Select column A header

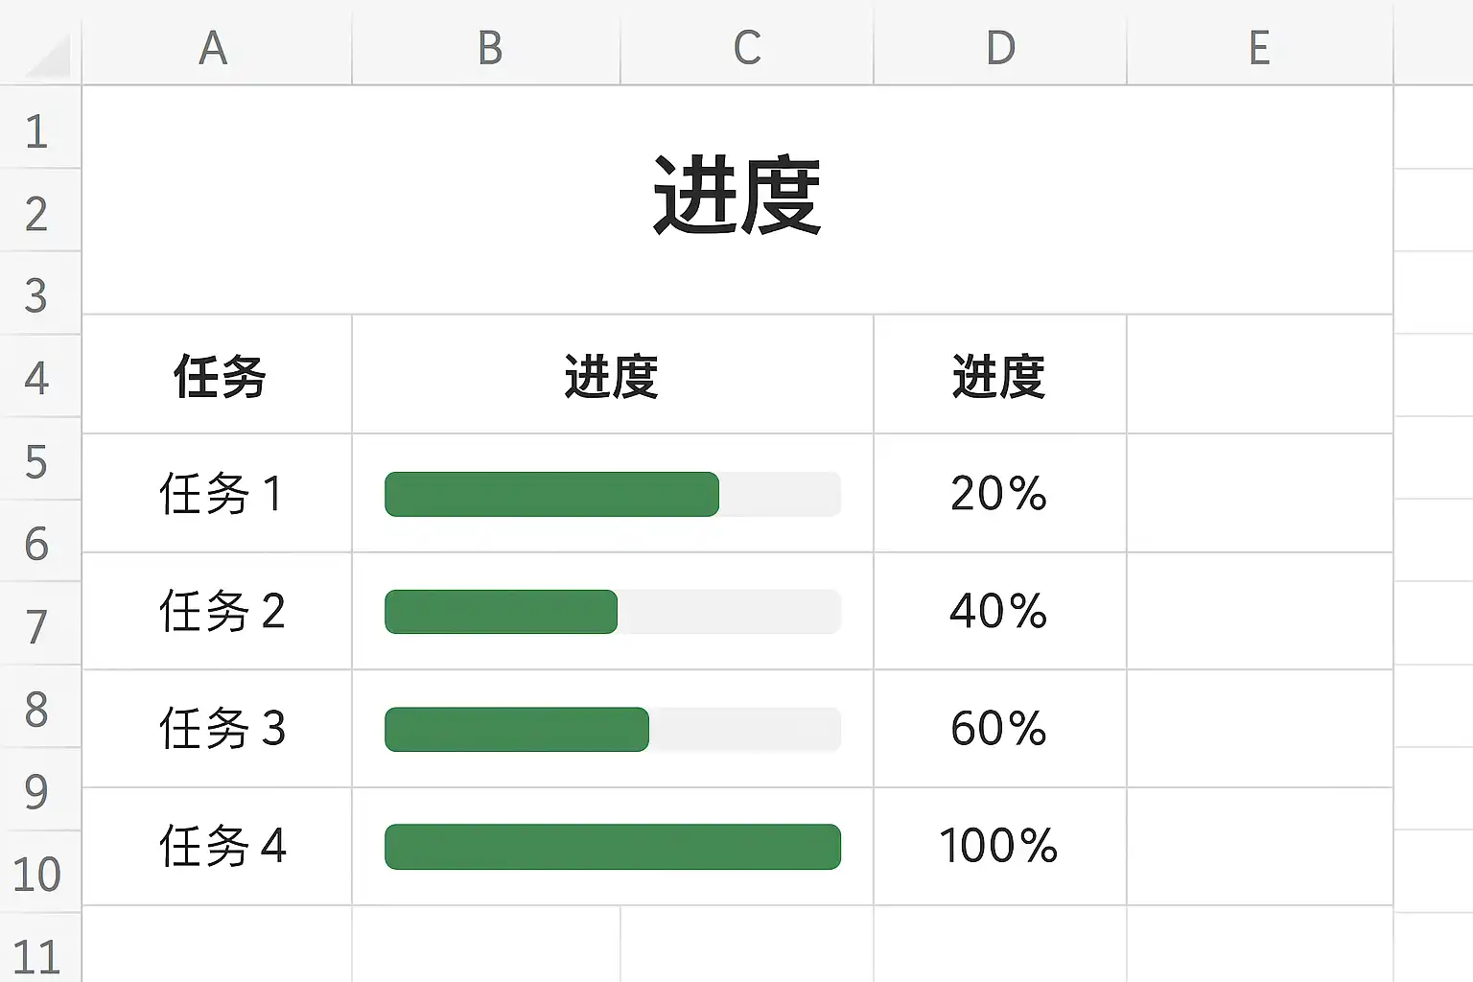click(215, 48)
